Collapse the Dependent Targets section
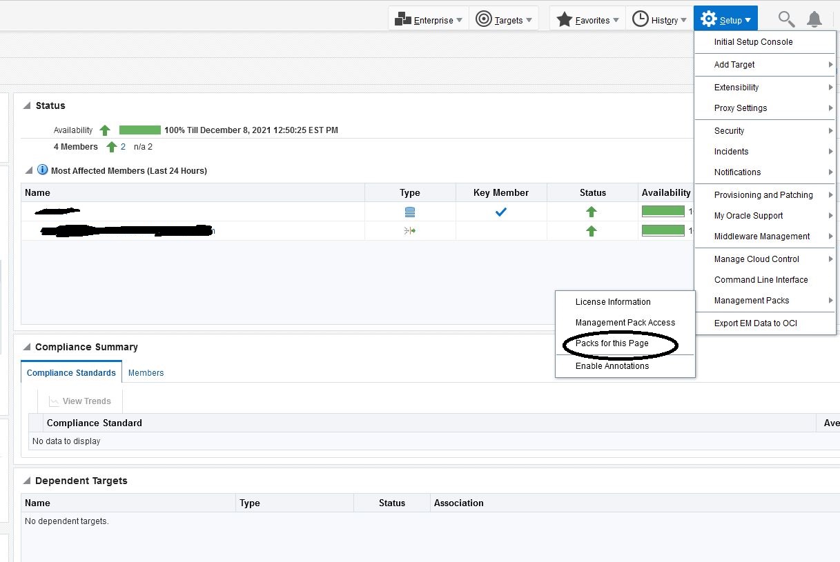 click(26, 481)
